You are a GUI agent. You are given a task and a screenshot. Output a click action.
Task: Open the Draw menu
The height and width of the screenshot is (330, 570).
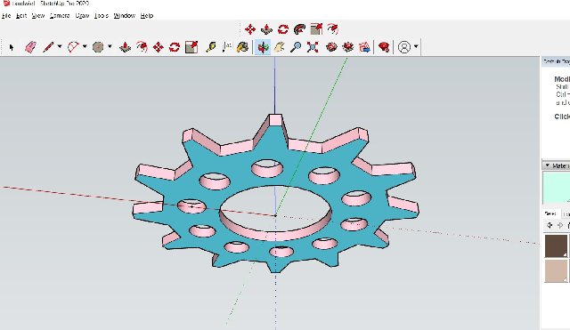[82, 16]
